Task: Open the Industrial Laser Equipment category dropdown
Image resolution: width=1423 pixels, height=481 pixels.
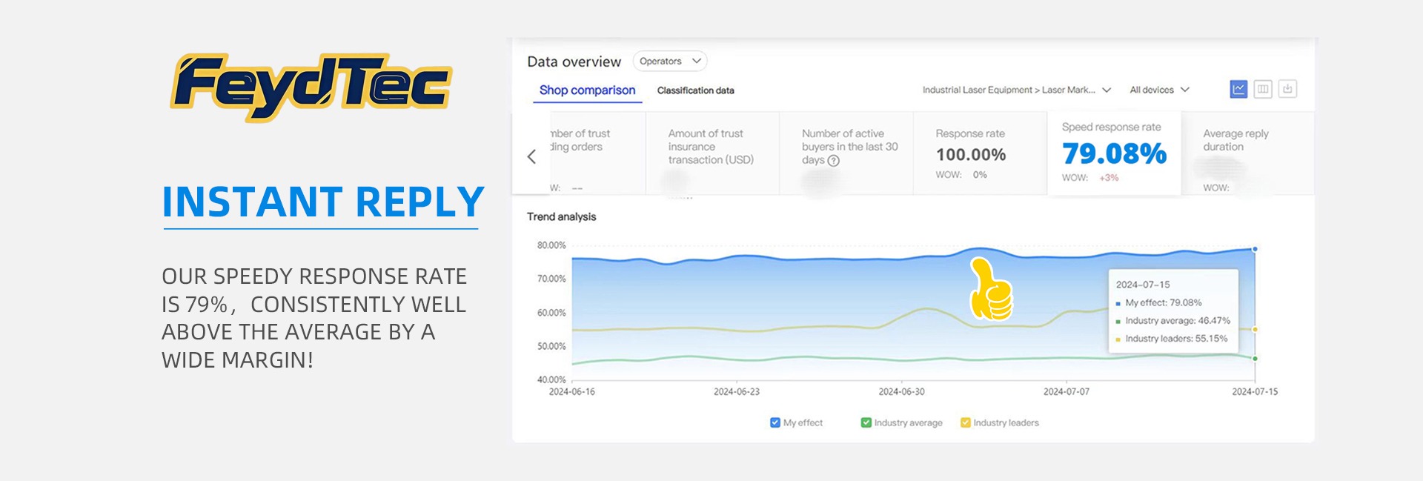Action: 1016,90
